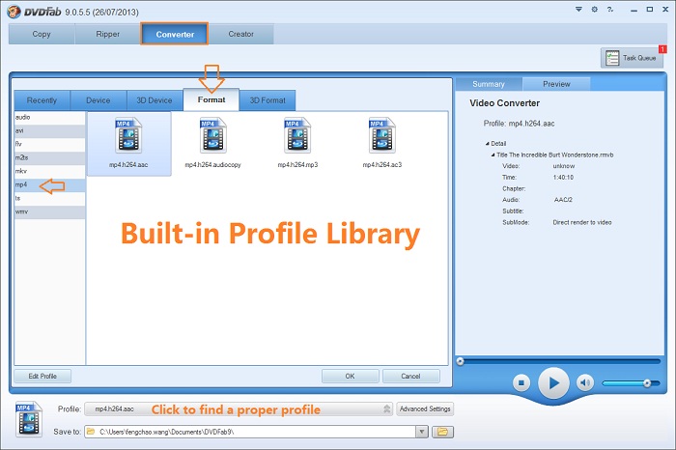
Task: Select mp4 in the format list
Action: 49,184
